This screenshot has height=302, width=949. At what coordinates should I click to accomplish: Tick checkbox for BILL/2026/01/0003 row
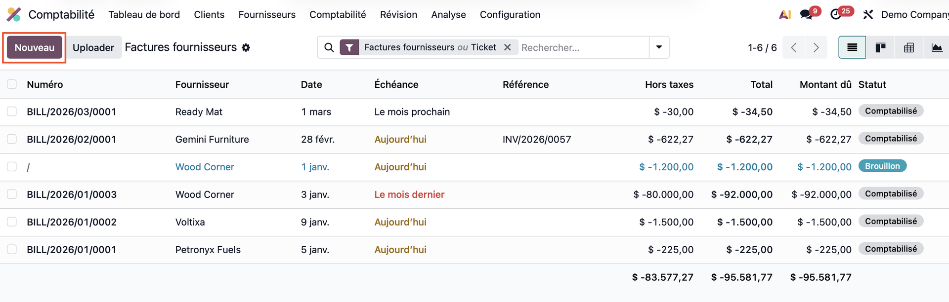12,194
